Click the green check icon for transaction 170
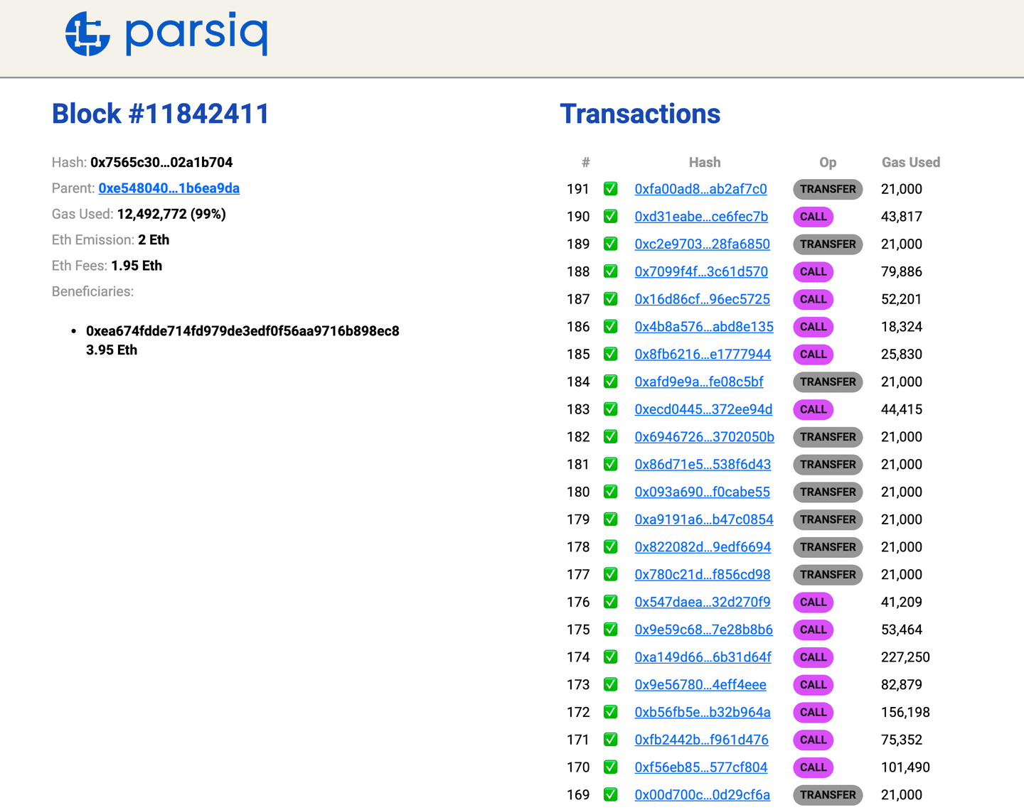The height and width of the screenshot is (810, 1024). coord(610,767)
